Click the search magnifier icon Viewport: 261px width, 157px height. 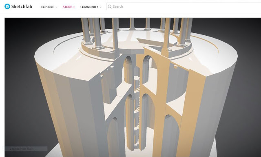pyautogui.click(x=110, y=6)
